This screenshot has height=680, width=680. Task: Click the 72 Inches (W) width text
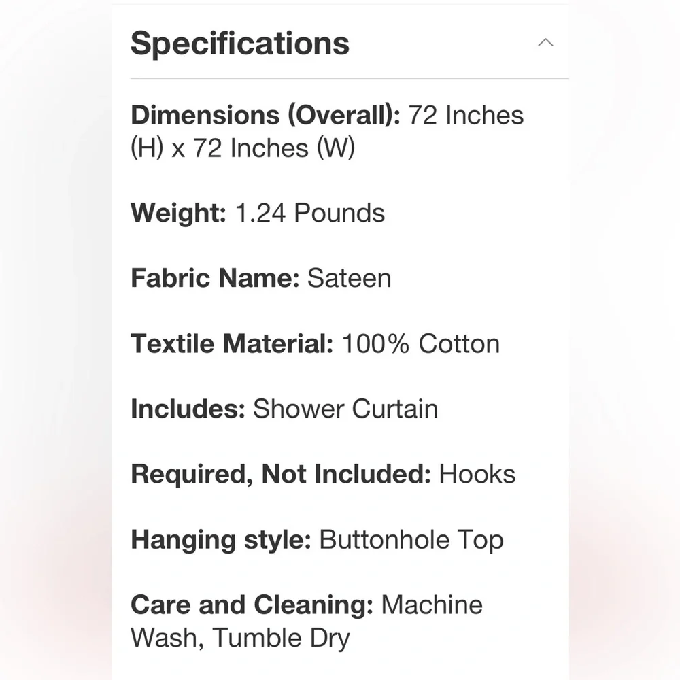click(x=274, y=148)
